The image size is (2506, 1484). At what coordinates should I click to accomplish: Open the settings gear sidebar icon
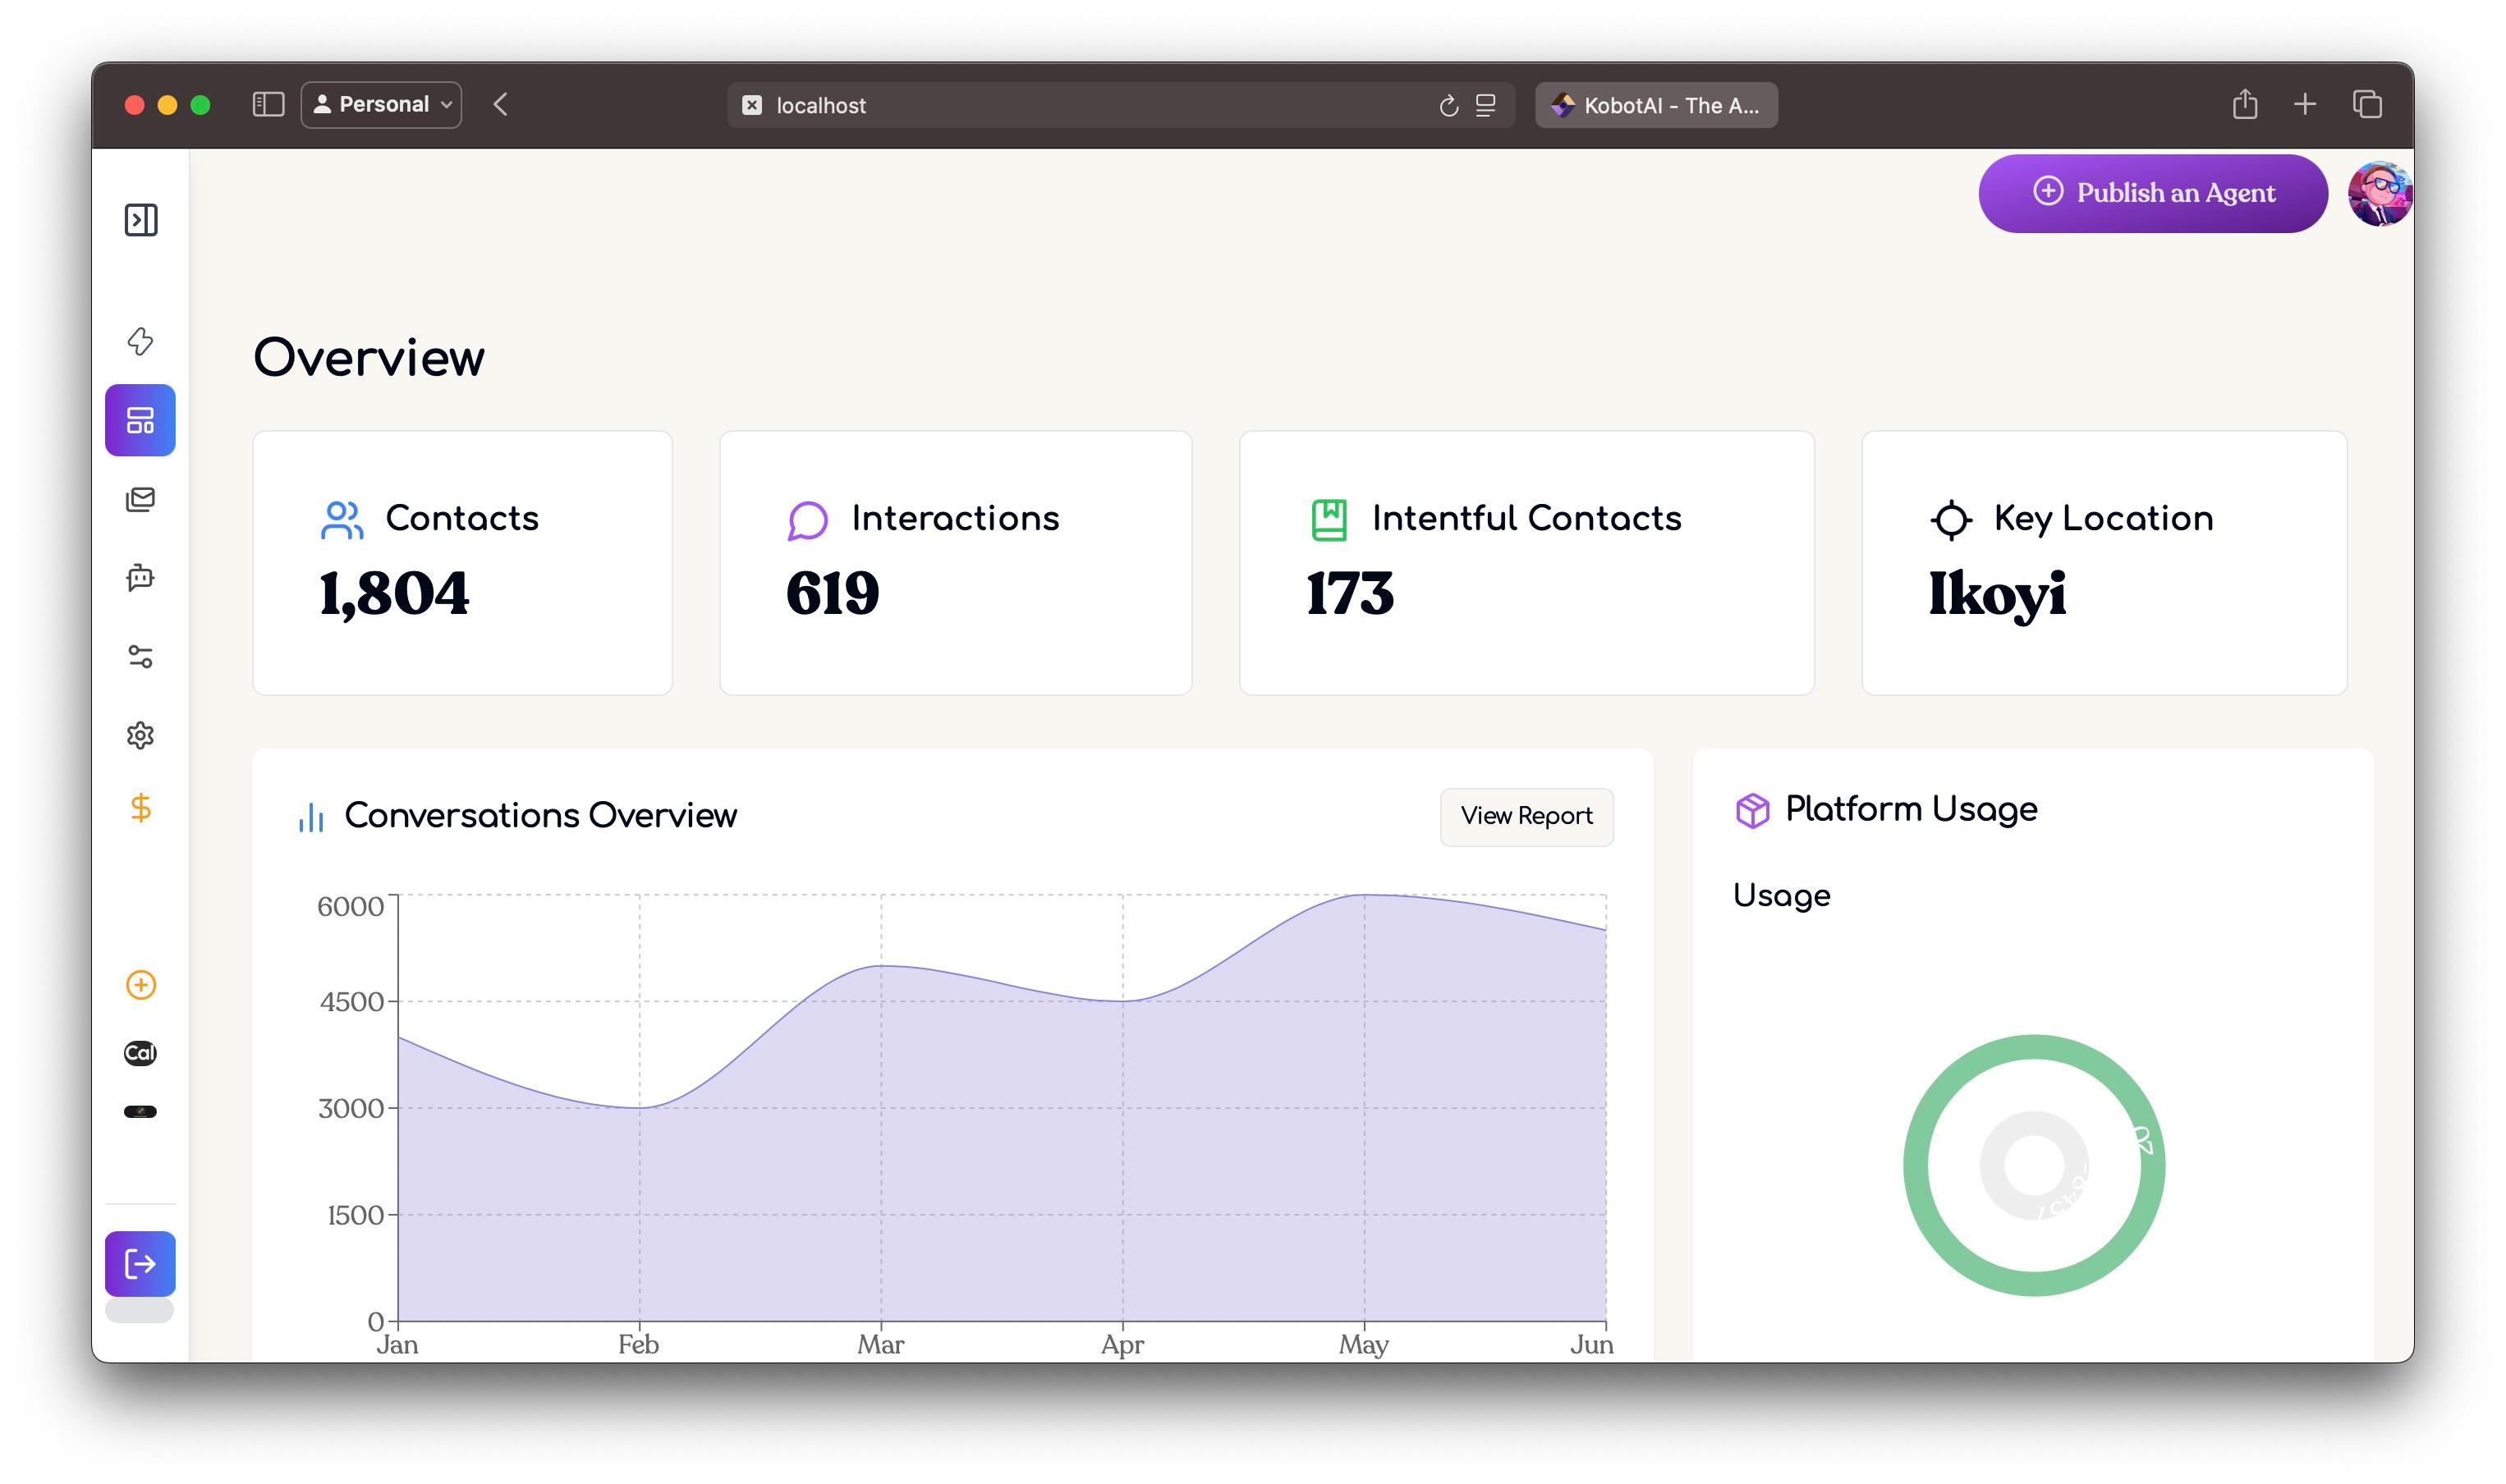(x=140, y=736)
